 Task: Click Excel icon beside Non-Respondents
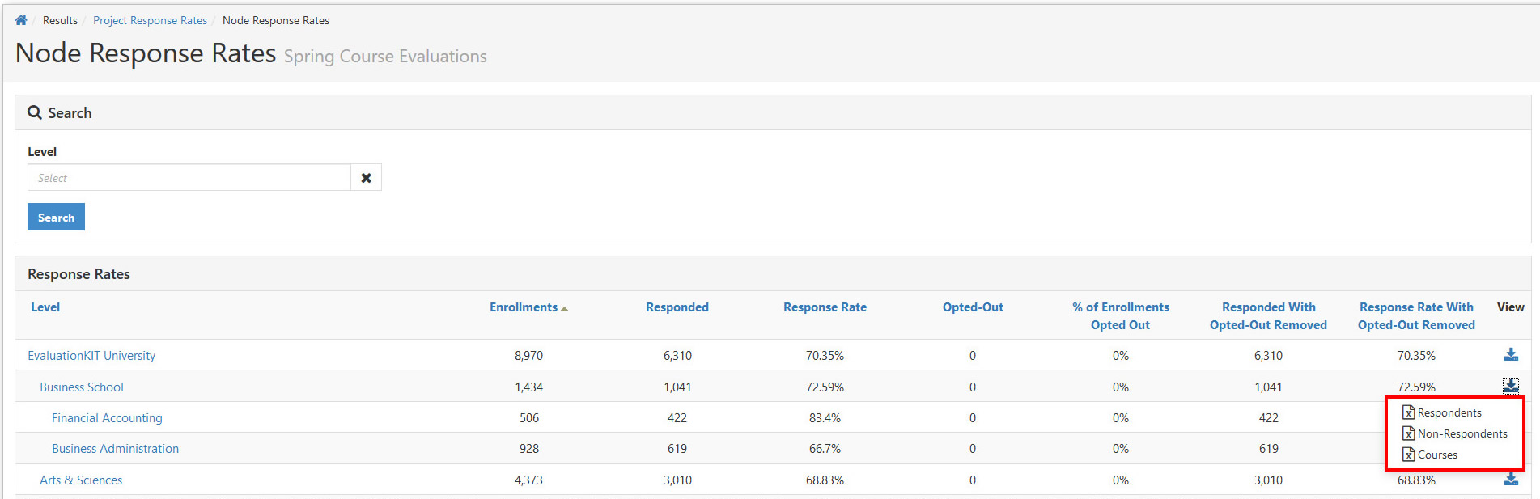(x=1409, y=433)
